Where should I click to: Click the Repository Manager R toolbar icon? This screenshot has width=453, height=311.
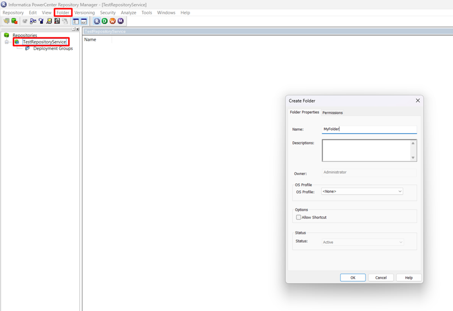pos(96,21)
